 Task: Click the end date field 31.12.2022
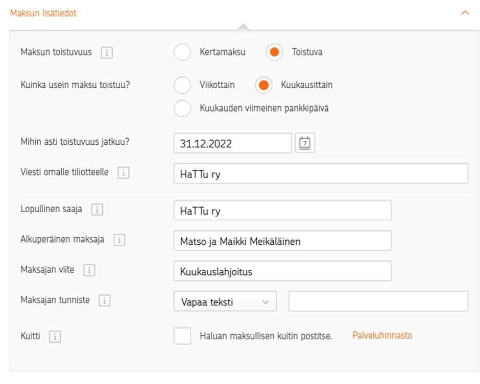pos(232,143)
